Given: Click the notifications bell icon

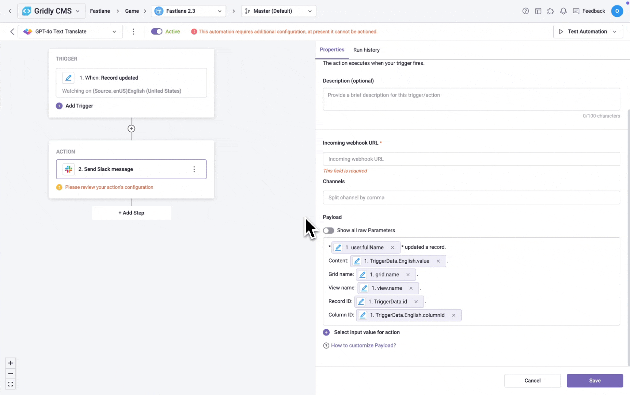Looking at the screenshot, I should click(x=563, y=11).
